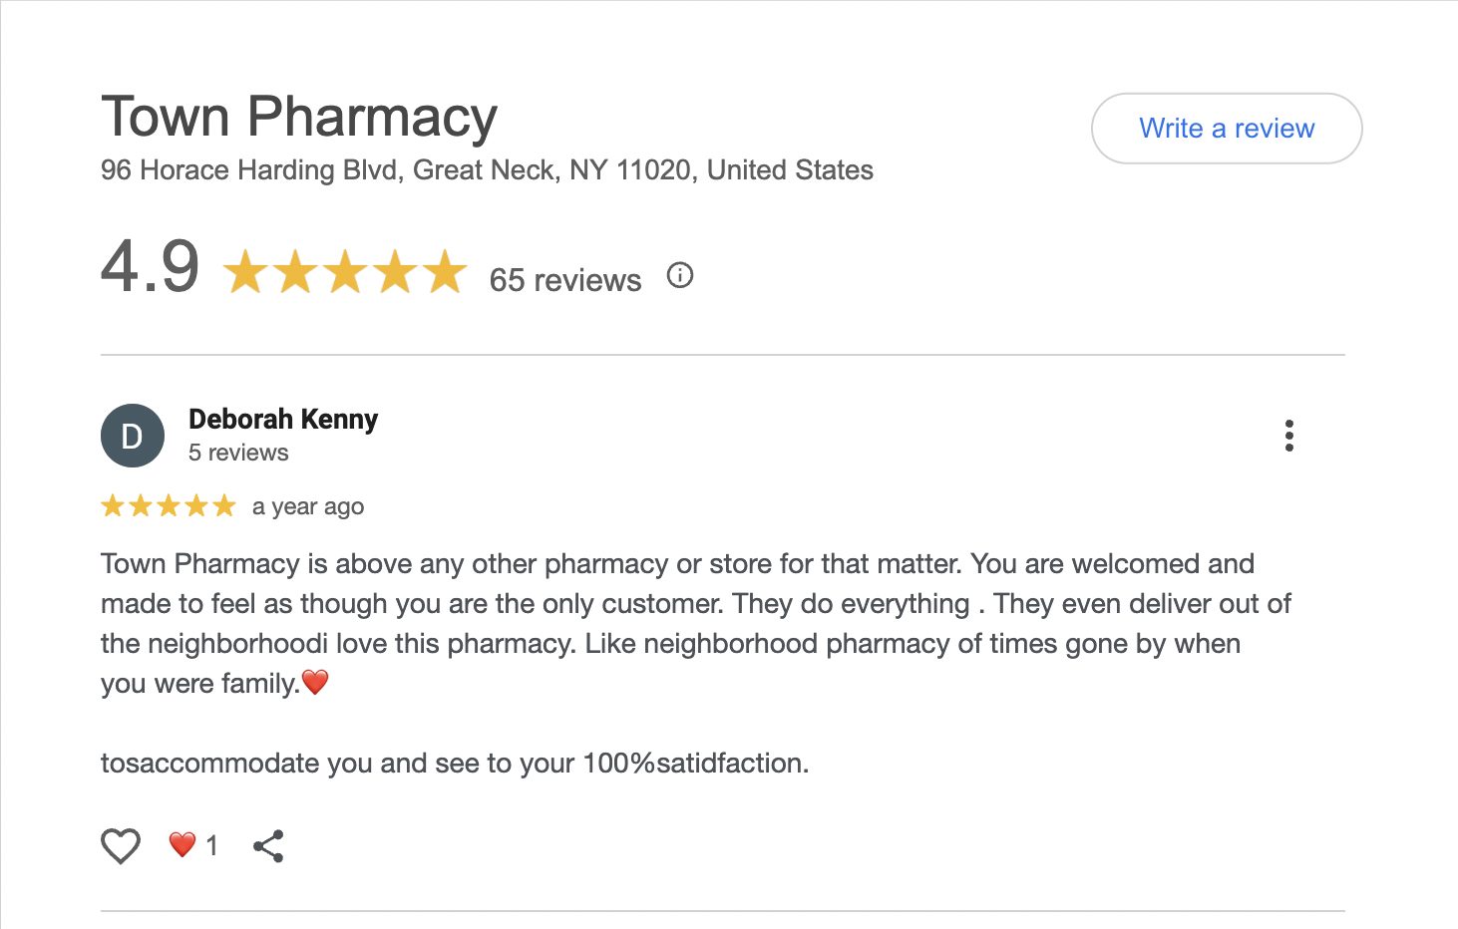The image size is (1458, 929).
Task: Open the three-dot menu for Deborah's review
Action: 1288,436
